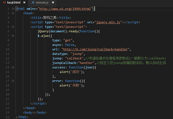
Task: Switch to the local.html tab
Action: point(14,3)
